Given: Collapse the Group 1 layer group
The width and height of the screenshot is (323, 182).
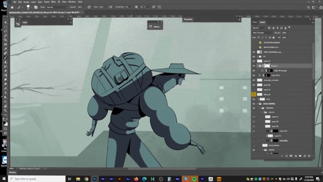Looking at the screenshot, I should pos(257,66).
